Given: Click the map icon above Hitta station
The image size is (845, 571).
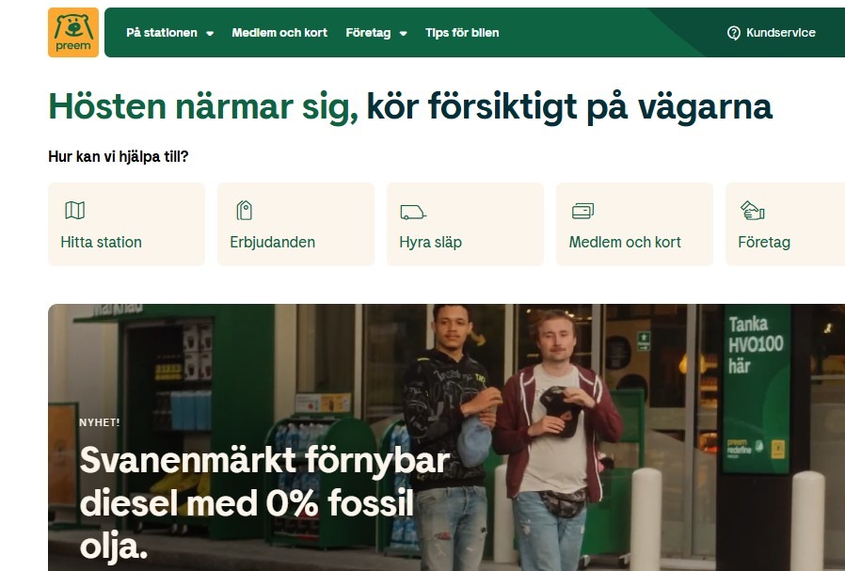Looking at the screenshot, I should 75,210.
